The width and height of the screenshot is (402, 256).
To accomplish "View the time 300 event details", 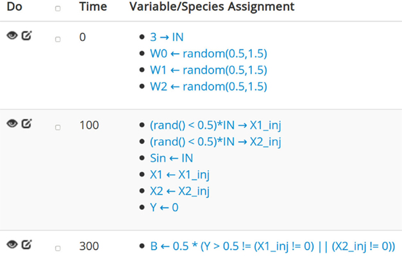I will point(12,244).
